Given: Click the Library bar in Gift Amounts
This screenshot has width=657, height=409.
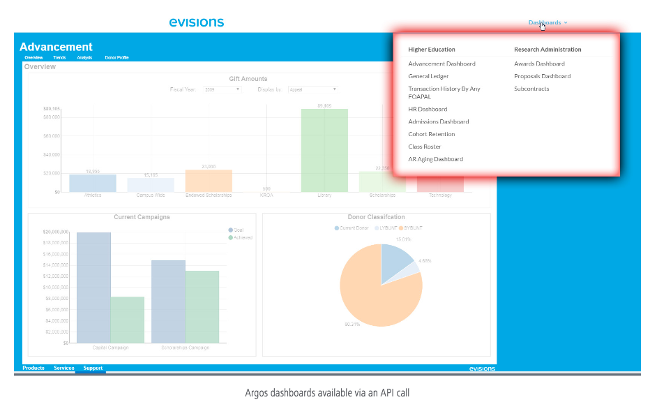Looking at the screenshot, I should coord(324,151).
